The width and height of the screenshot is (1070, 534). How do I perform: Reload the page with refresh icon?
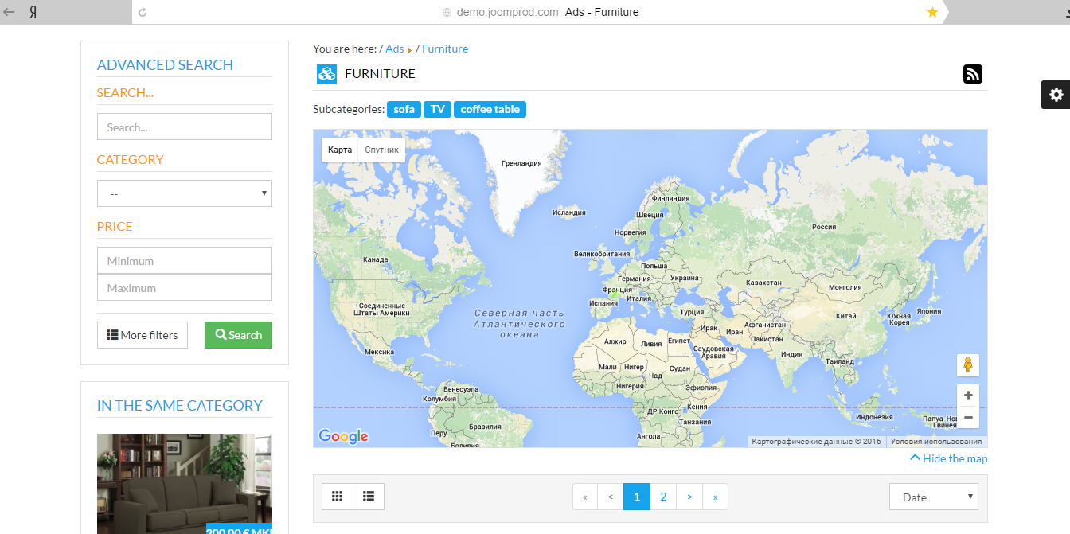(x=143, y=12)
